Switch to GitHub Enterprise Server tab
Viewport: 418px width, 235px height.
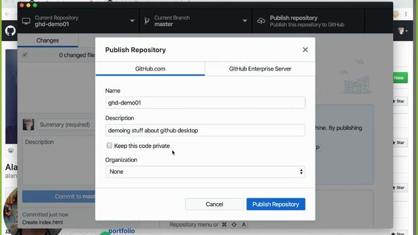[260, 69]
